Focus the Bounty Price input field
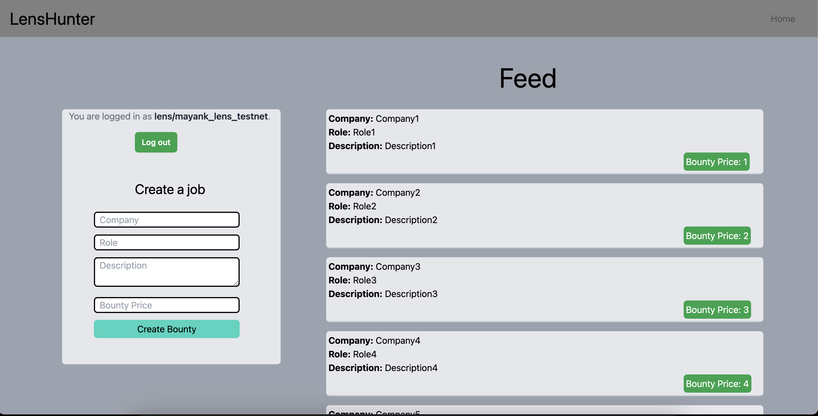This screenshot has height=416, width=818. click(x=167, y=305)
